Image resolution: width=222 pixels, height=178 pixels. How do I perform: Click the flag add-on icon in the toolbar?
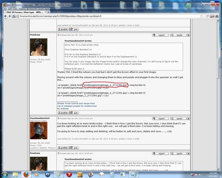point(212,16)
